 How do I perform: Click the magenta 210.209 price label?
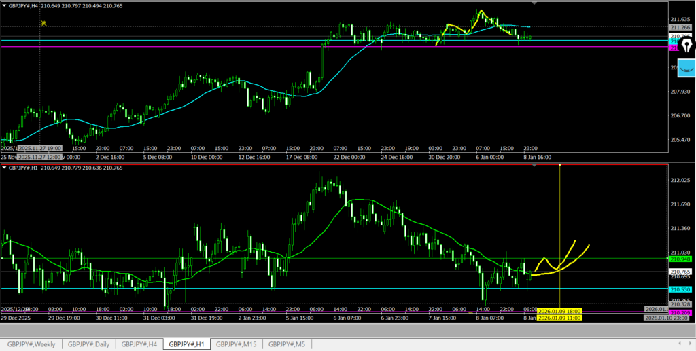pos(680,312)
